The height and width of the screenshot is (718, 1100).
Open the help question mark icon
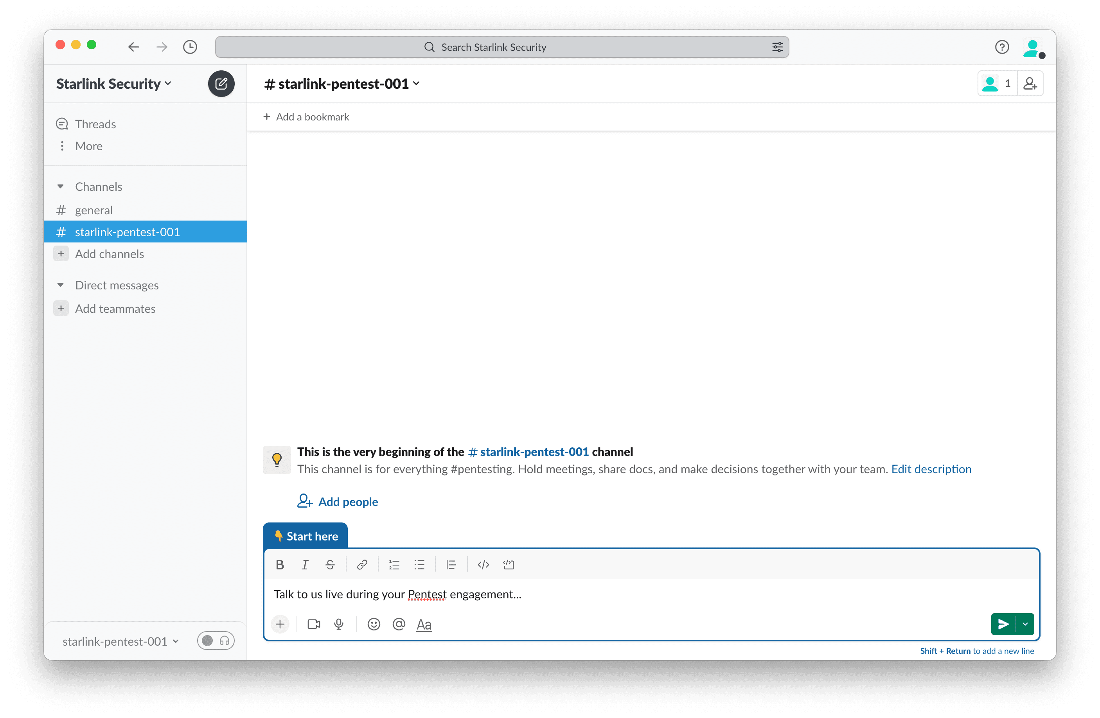pos(1001,47)
